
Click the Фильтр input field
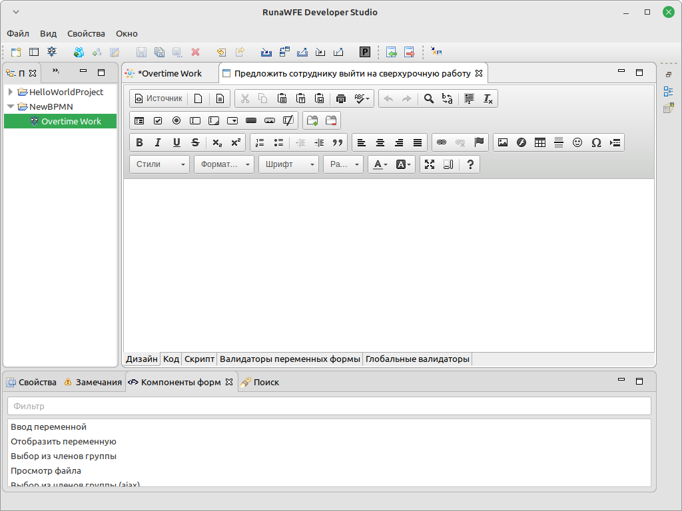pos(329,407)
